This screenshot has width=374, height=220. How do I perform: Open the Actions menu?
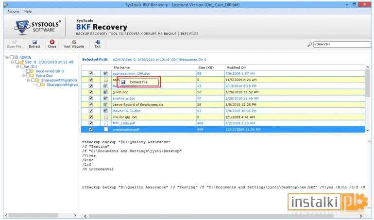[x=13, y=11]
